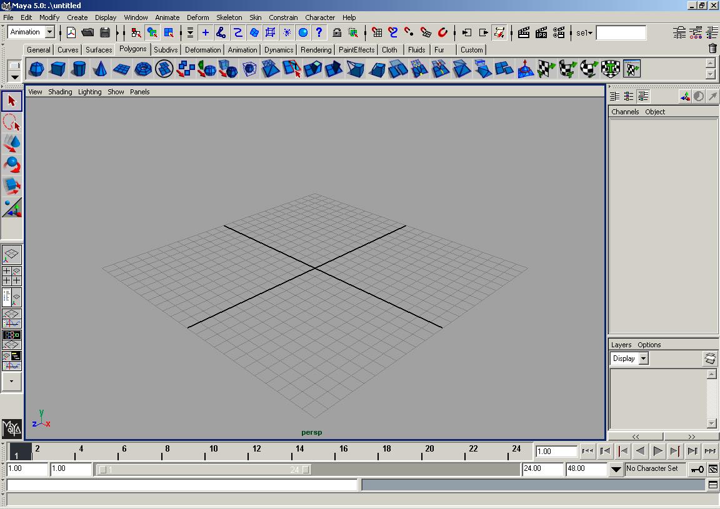
Task: Activate the Lasso select tool
Action: point(12,122)
